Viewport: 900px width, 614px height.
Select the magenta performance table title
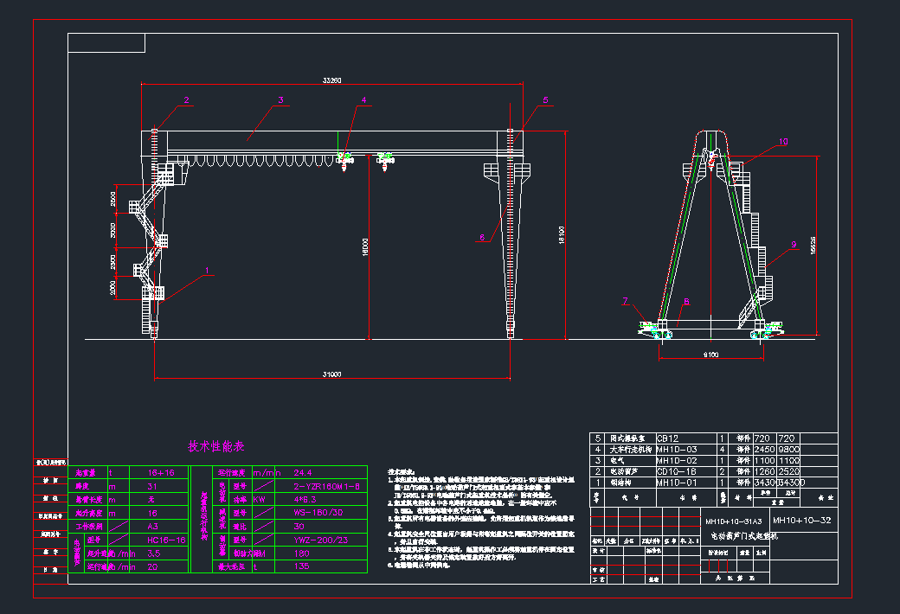point(216,447)
